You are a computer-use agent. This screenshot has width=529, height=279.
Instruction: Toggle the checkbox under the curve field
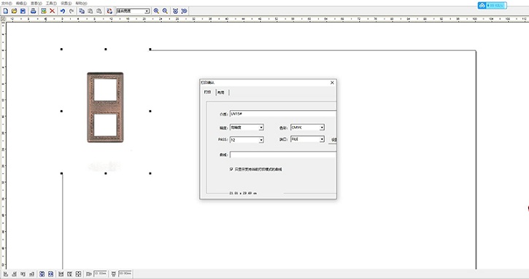click(231, 169)
